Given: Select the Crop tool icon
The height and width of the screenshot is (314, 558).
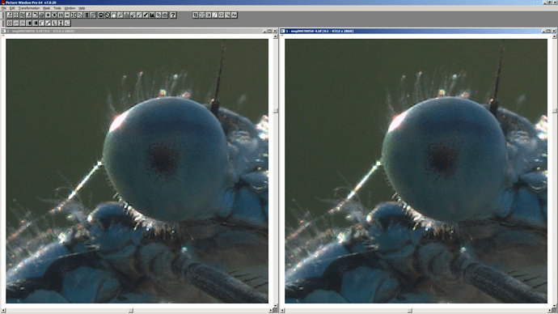Looking at the screenshot, I should coord(196,15).
